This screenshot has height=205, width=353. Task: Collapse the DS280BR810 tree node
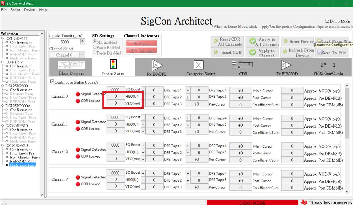tap(2, 125)
